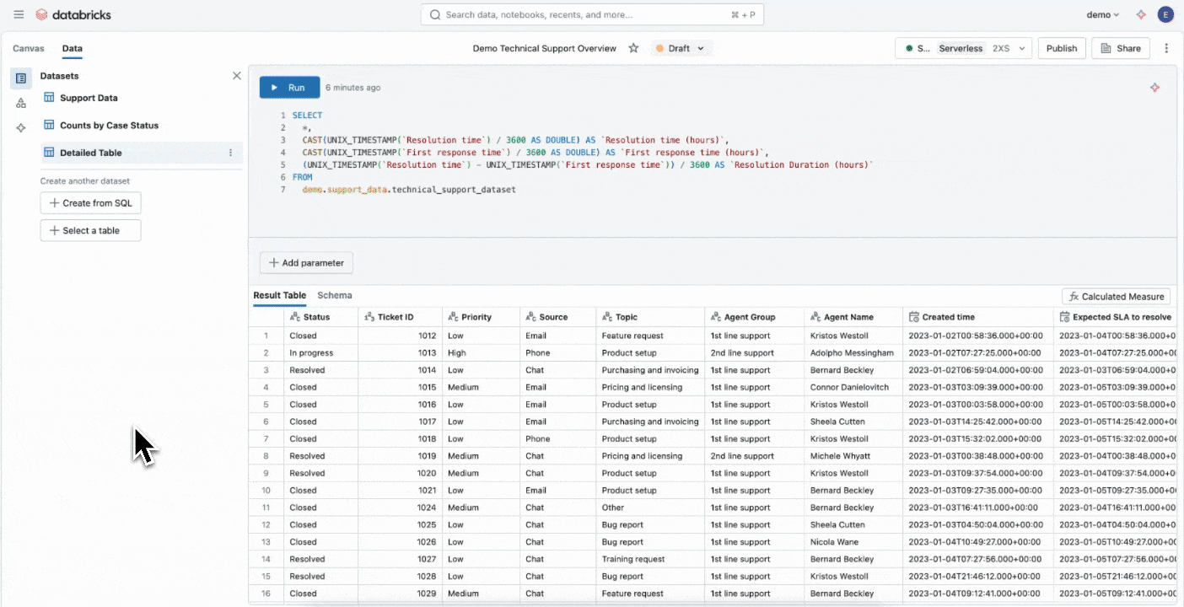This screenshot has height=607, width=1184.
Task: Switch to the Schema tab
Action: (x=334, y=295)
